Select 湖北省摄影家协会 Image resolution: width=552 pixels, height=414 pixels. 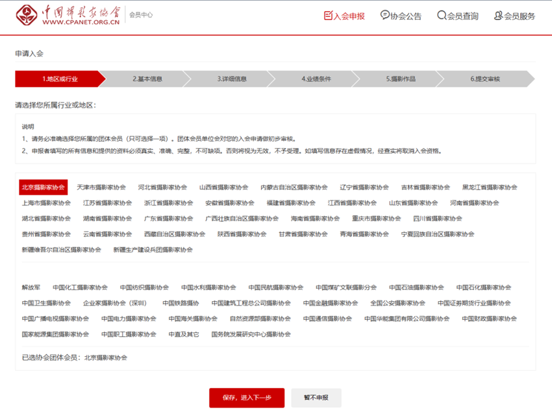47,219
